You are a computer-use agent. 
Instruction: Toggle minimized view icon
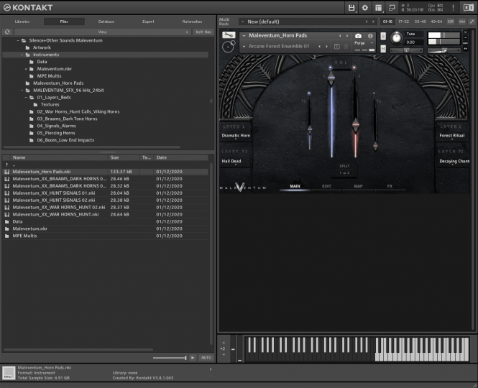(392, 8)
